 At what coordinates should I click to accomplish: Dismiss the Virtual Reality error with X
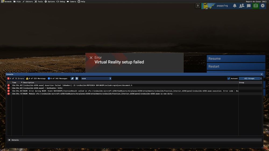(x=91, y=58)
